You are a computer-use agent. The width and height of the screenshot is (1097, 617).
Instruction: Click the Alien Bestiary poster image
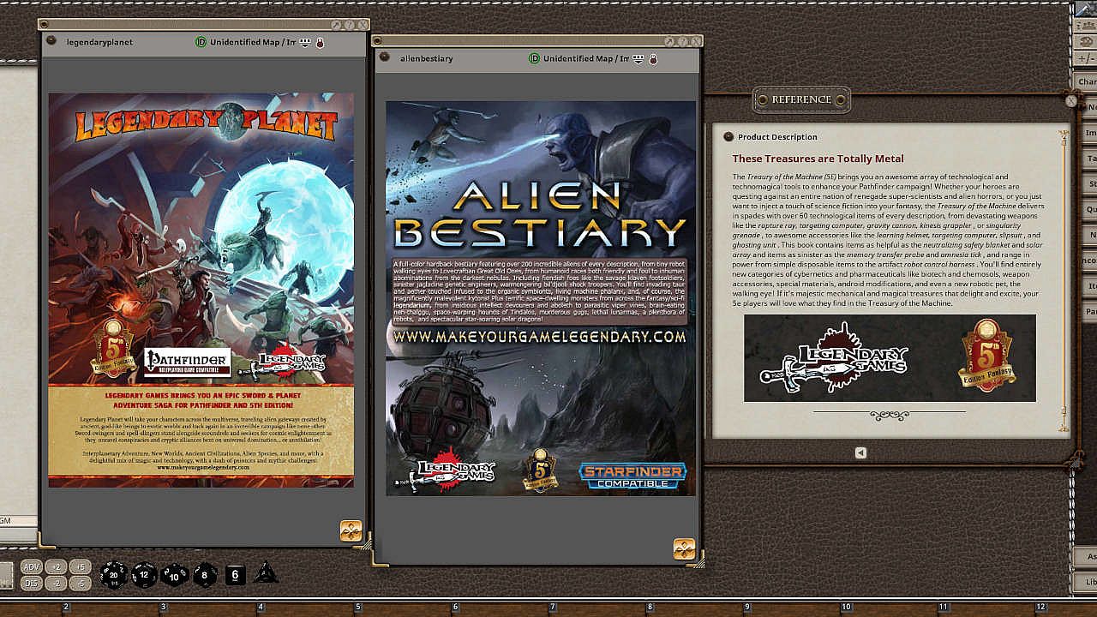pyautogui.click(x=541, y=298)
